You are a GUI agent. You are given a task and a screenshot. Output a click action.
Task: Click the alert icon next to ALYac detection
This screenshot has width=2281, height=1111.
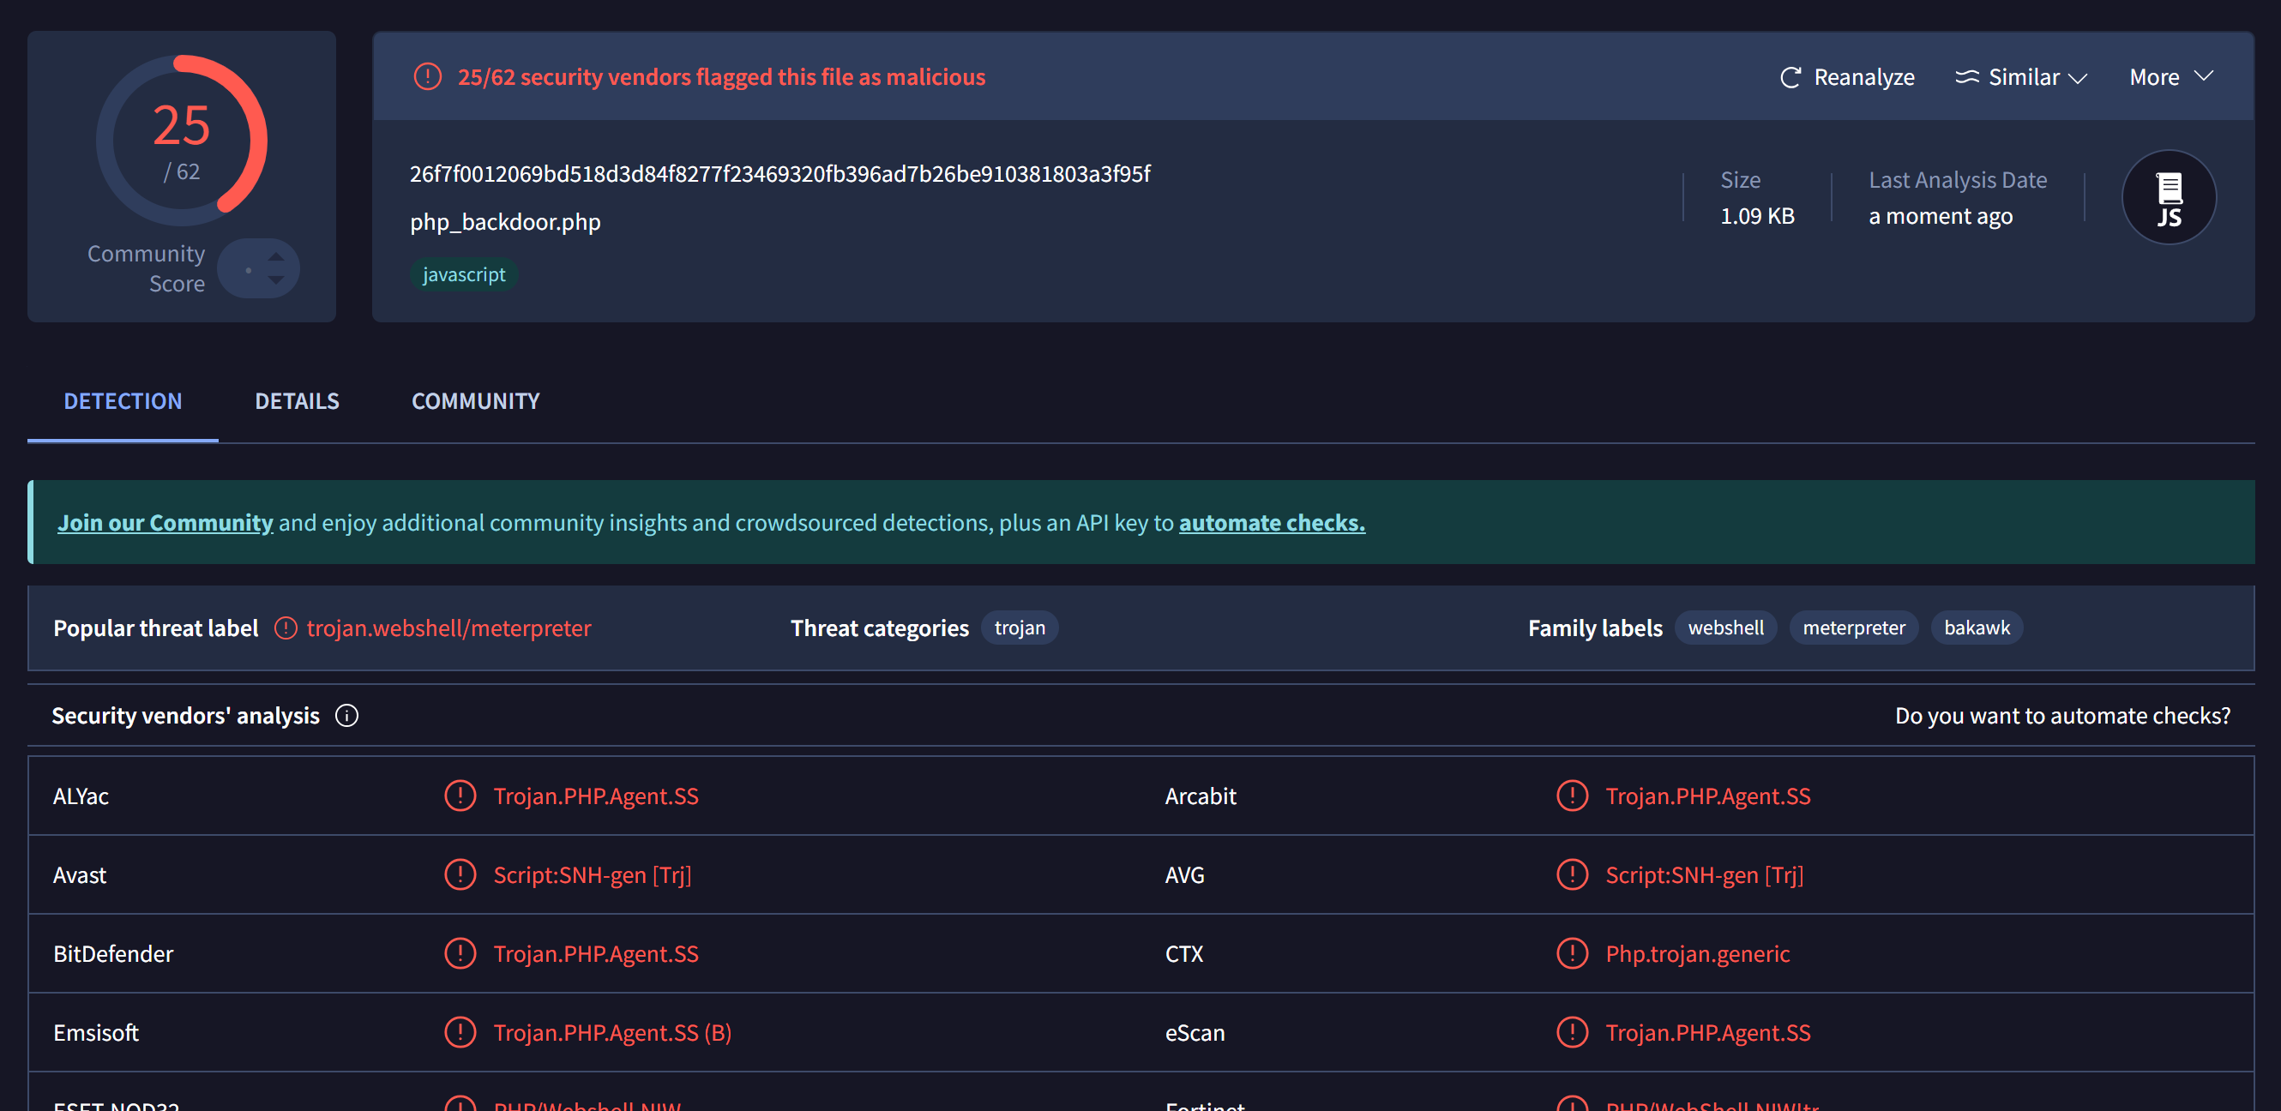[460, 795]
